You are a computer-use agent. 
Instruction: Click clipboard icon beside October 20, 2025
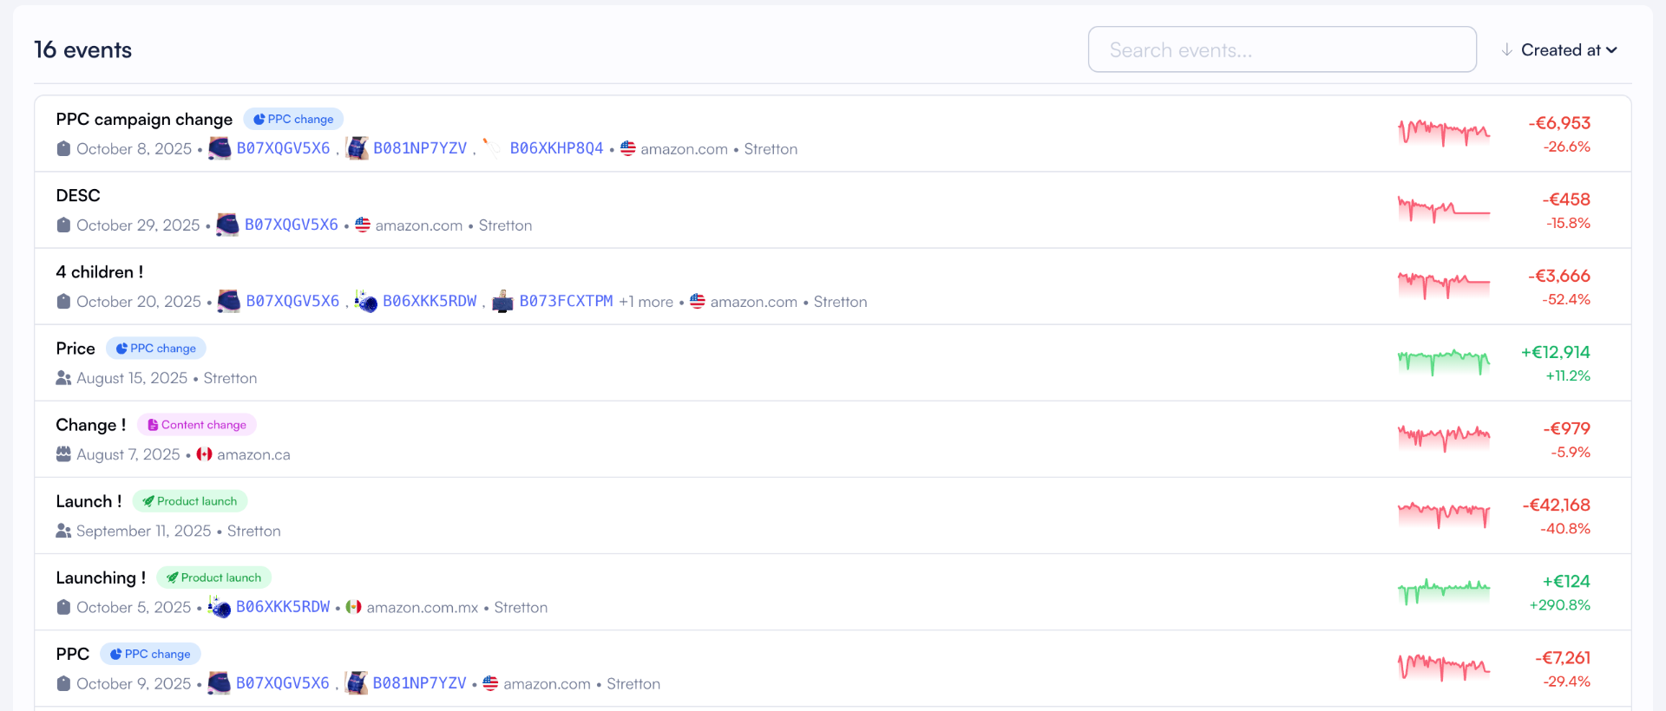pos(63,301)
